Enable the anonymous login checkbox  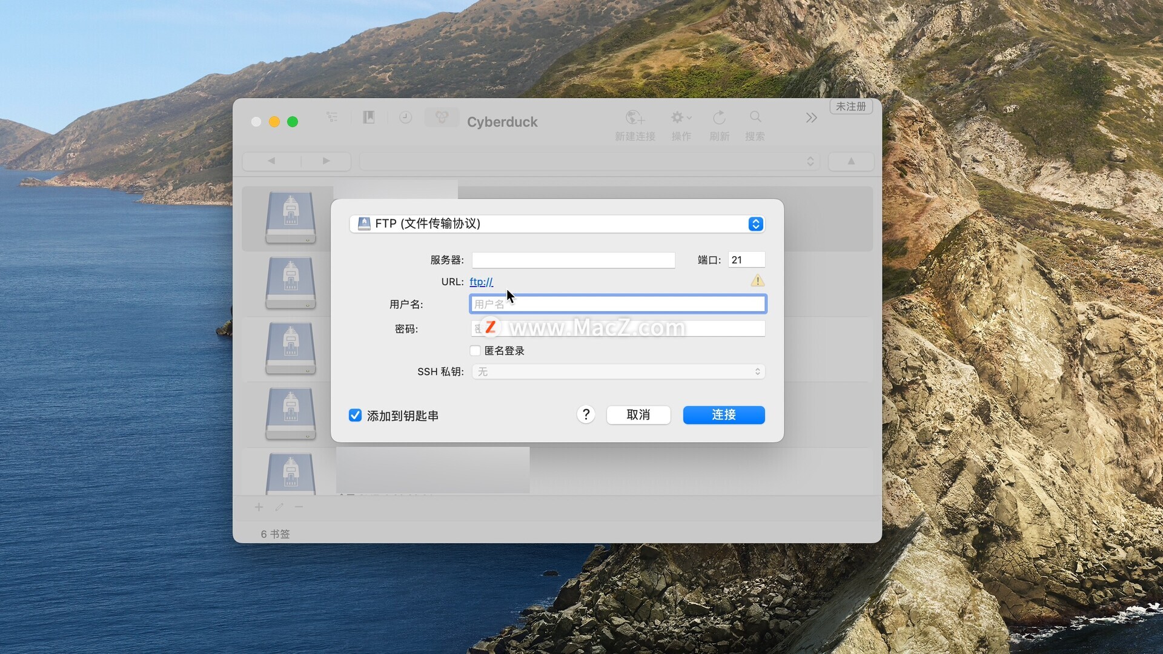click(x=475, y=351)
